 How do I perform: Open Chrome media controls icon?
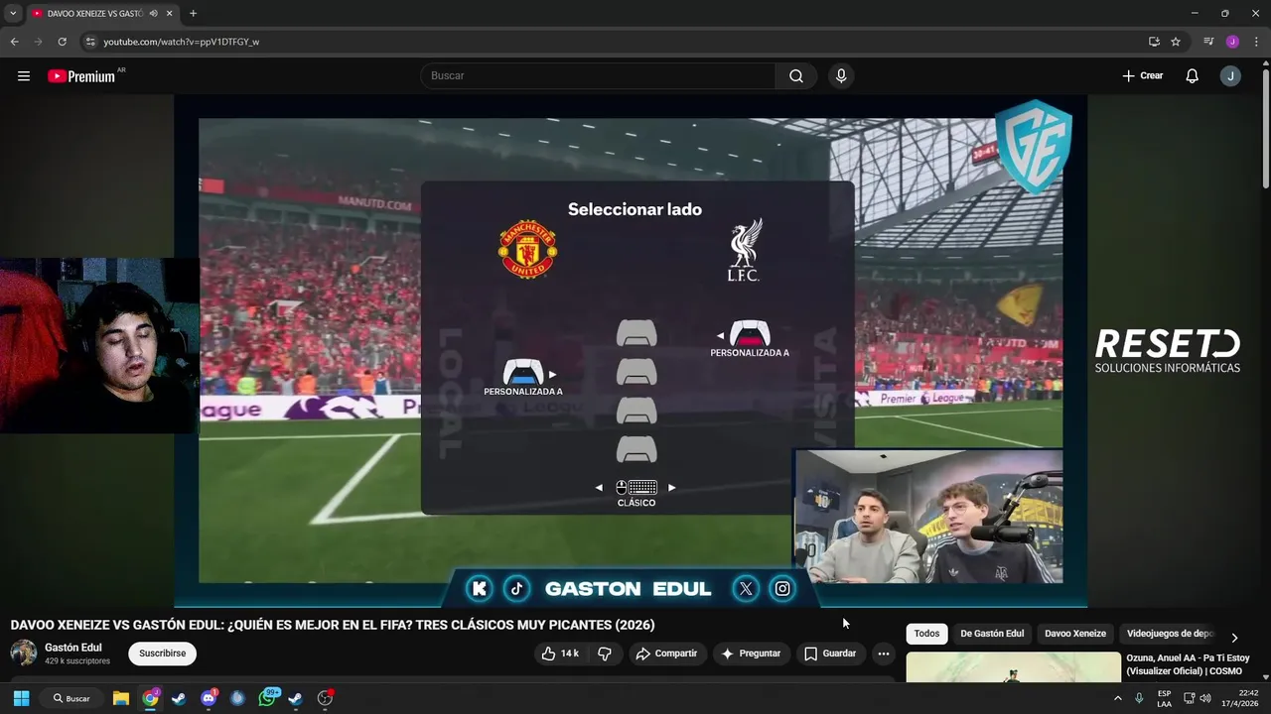[1208, 42]
